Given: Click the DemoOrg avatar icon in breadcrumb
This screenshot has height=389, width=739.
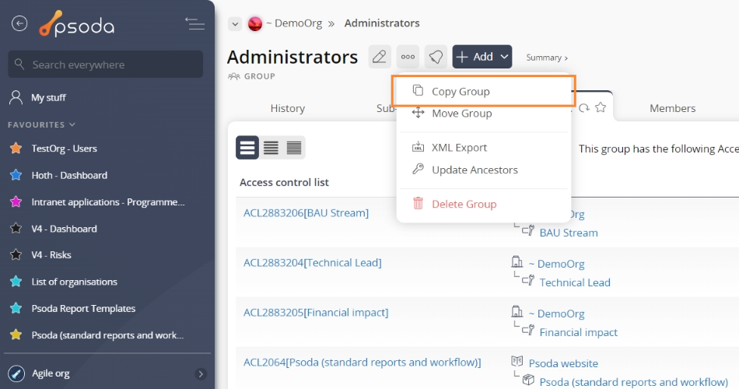Looking at the screenshot, I should [x=255, y=23].
